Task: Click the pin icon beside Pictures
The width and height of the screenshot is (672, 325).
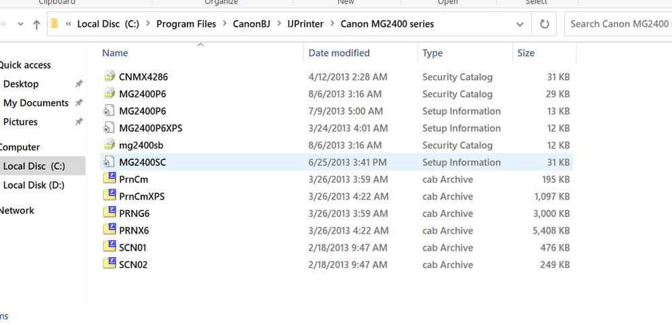Action: coord(79,122)
